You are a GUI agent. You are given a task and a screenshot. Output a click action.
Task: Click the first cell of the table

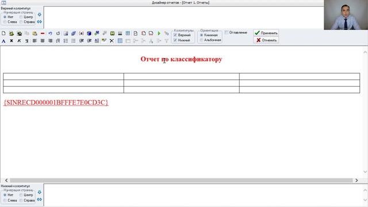pyautogui.click(x=63, y=76)
